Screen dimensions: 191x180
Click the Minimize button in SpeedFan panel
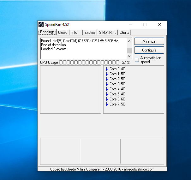click(149, 41)
